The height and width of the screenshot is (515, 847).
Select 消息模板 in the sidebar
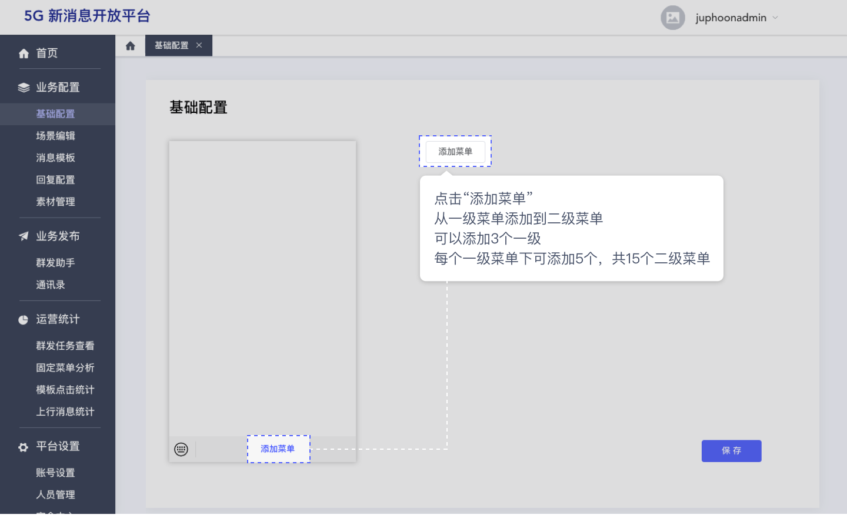[x=56, y=158]
